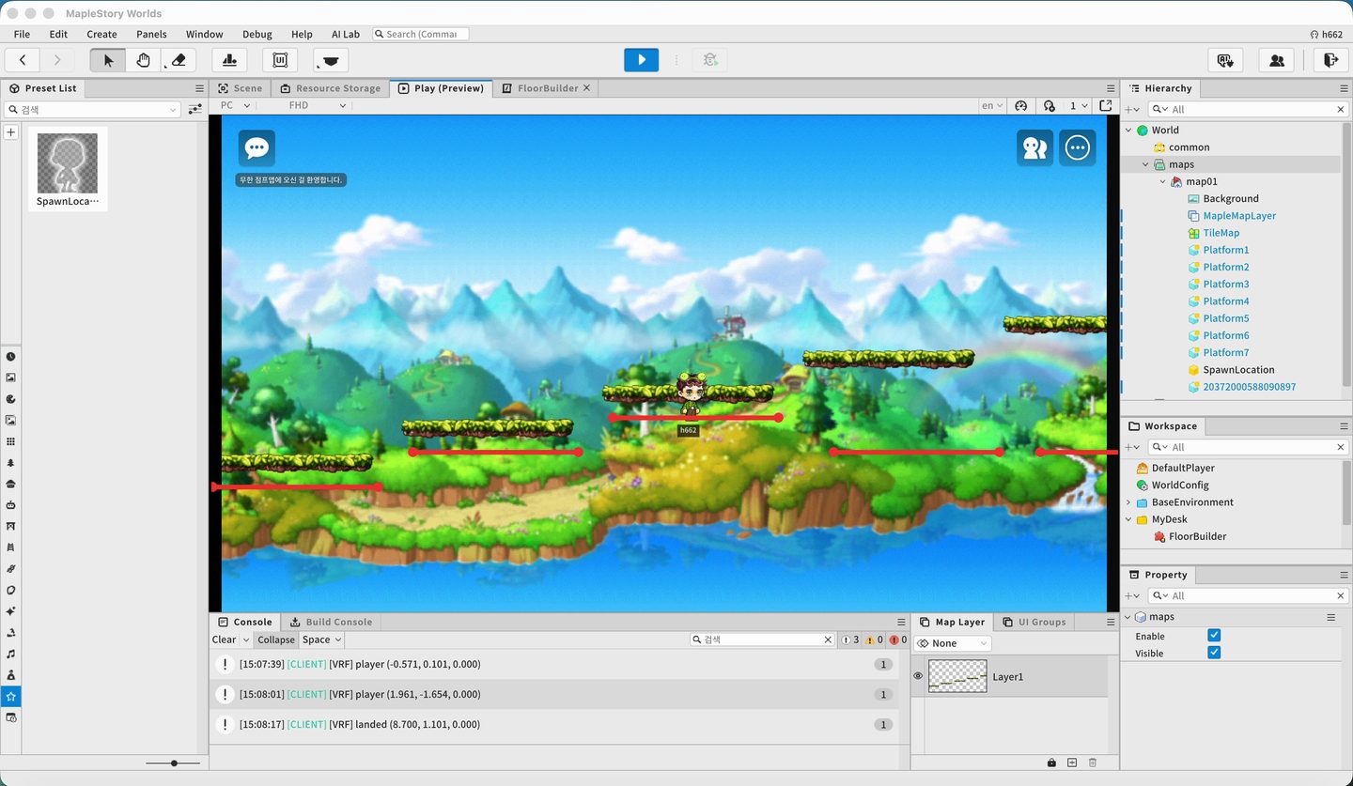Uncheck the Visible checkbox for maps
1353x786 pixels.
coord(1214,653)
